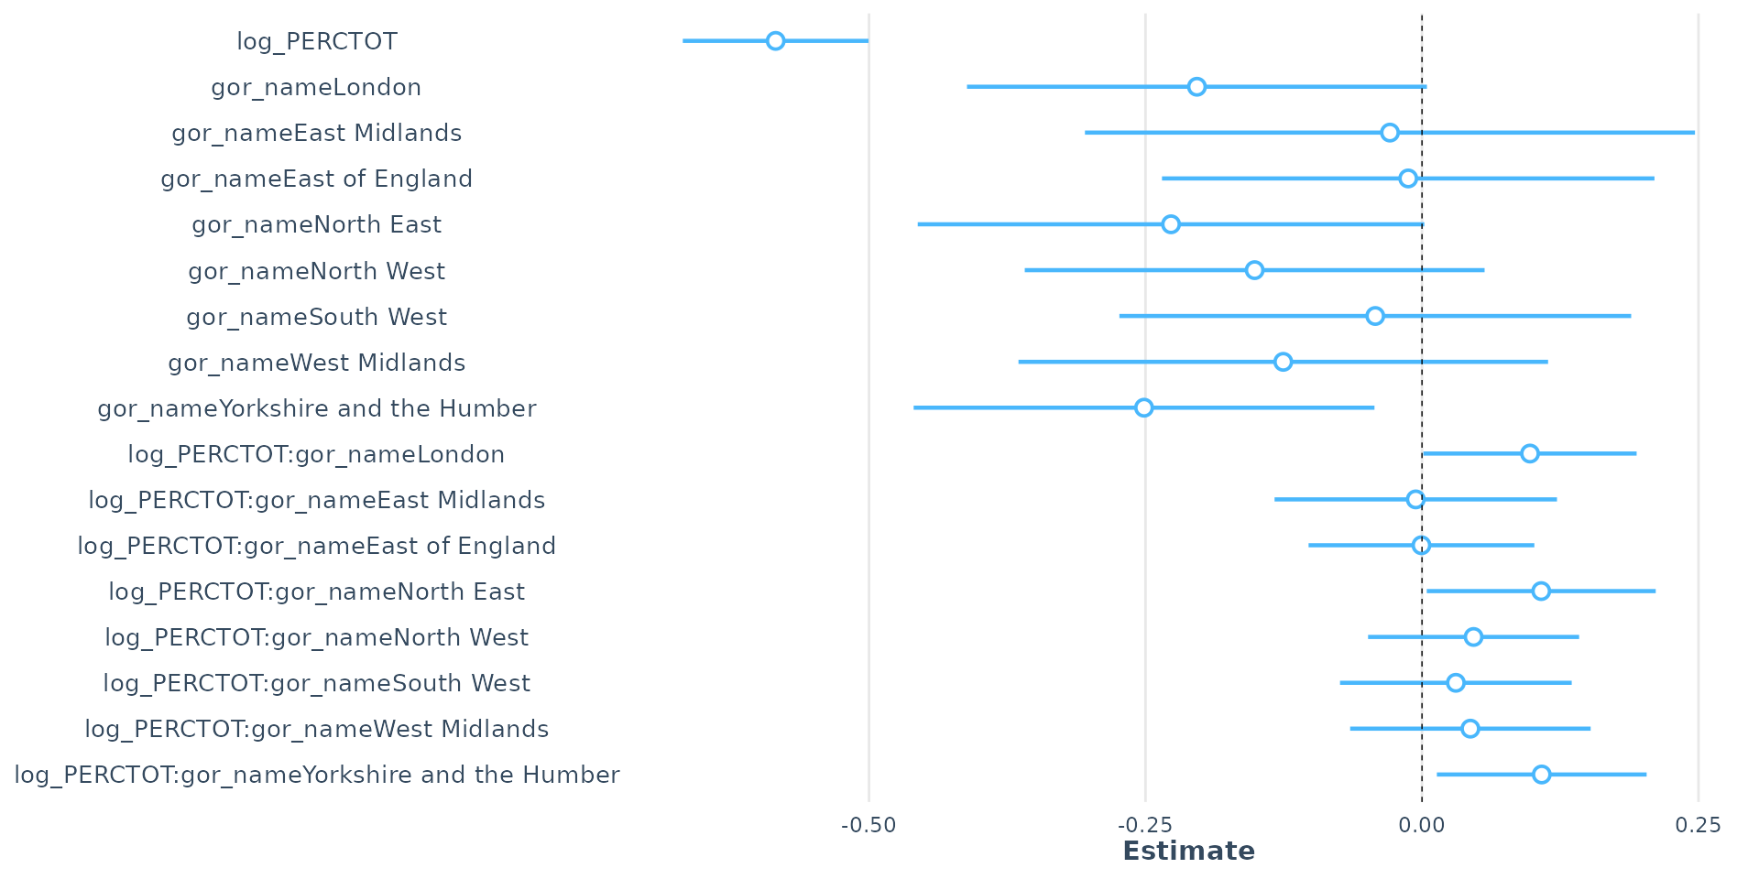
Task: Click the -0.25 x-axis tick label
Action: click(1145, 826)
